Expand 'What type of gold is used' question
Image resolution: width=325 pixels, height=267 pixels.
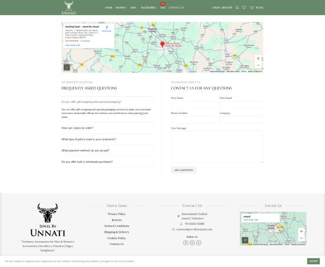pos(108,139)
